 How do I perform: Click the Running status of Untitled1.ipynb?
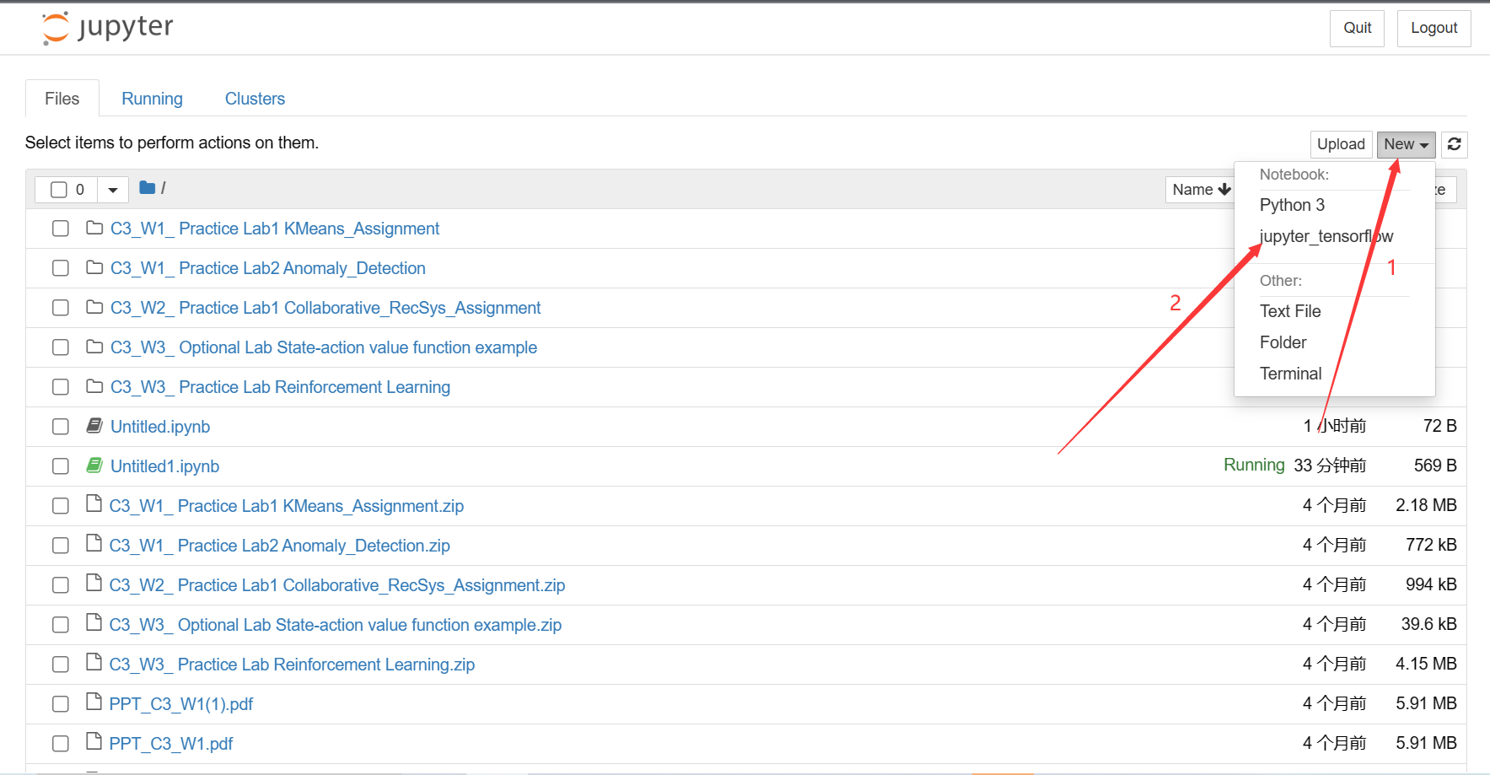(x=1254, y=465)
